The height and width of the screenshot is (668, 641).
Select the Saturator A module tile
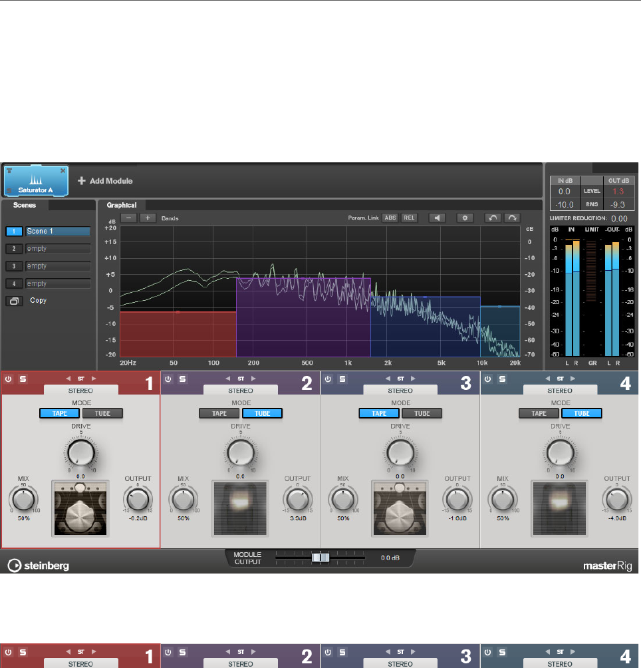tap(36, 181)
